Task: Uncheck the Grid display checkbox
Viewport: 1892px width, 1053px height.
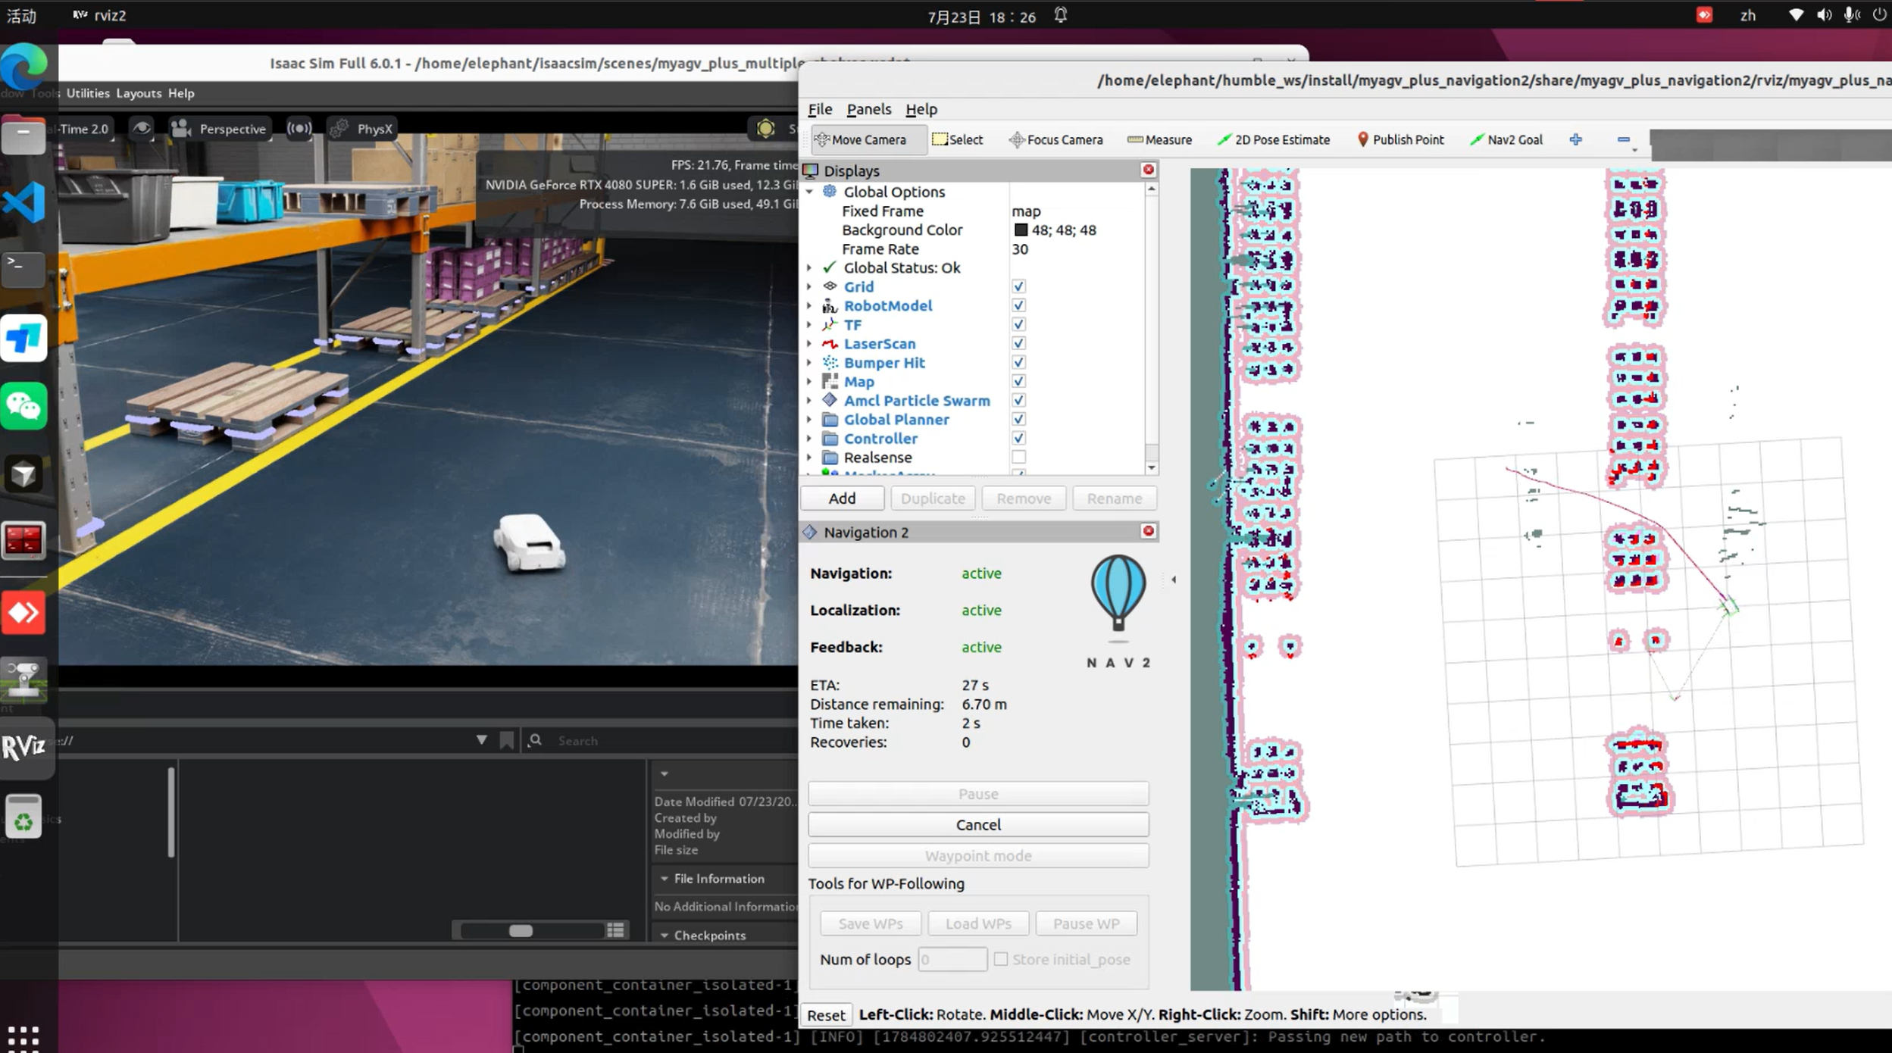Action: (1018, 286)
